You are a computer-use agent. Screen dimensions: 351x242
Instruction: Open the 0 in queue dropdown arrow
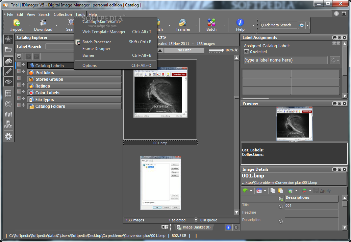(196, 220)
